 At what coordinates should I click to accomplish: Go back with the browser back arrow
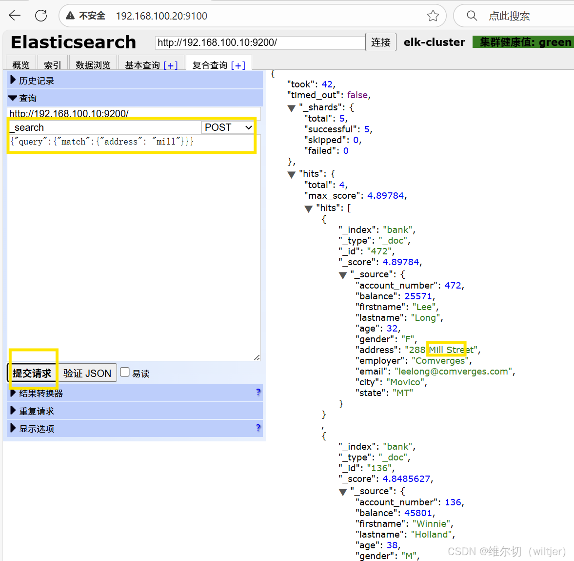15,16
